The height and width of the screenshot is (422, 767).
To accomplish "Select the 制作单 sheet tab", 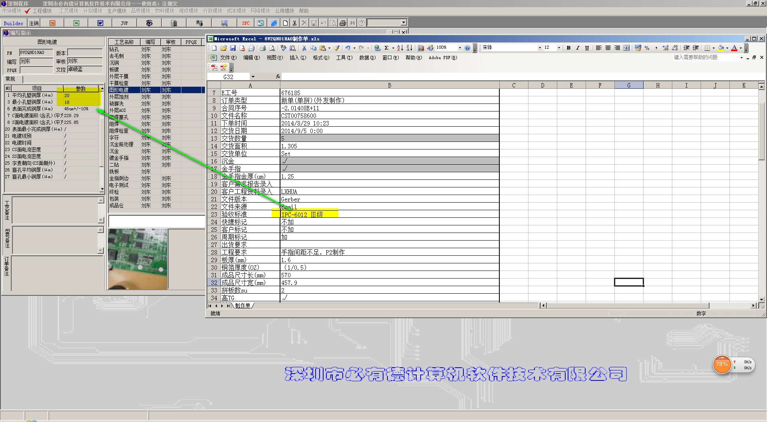I will point(242,306).
